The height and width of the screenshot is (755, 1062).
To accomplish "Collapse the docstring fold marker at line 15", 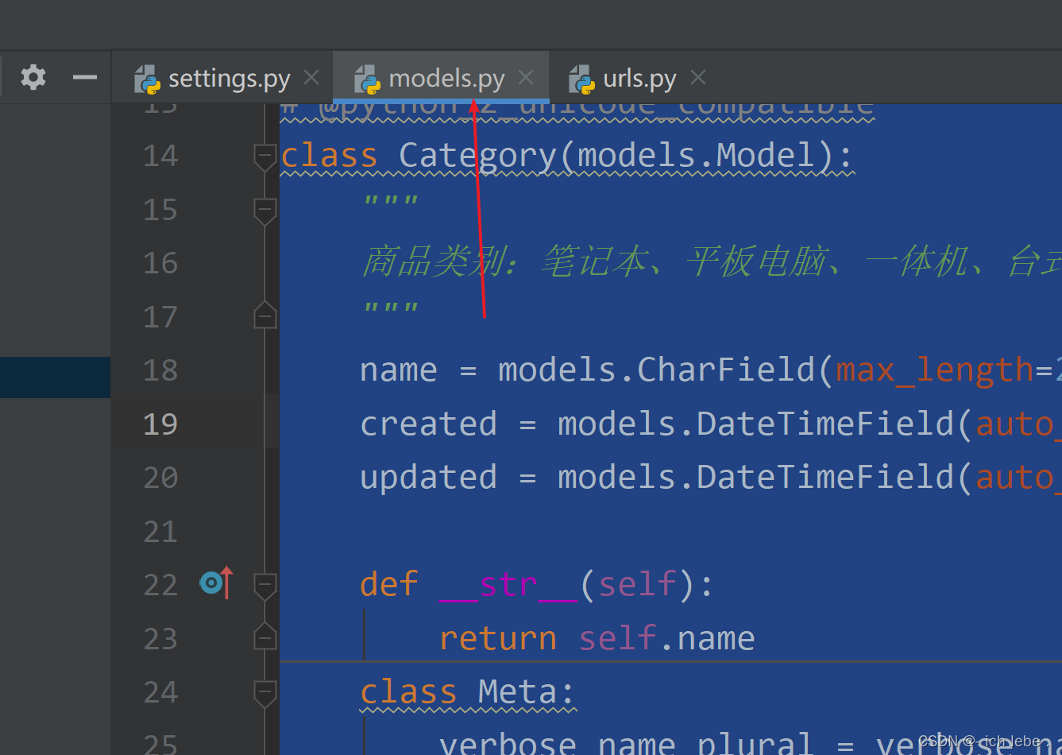I will click(x=265, y=211).
